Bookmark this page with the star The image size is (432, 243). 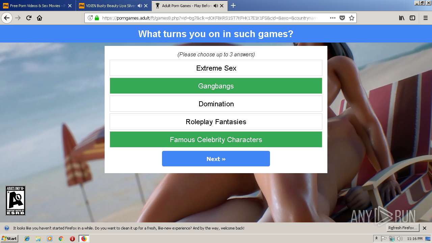coord(352,18)
